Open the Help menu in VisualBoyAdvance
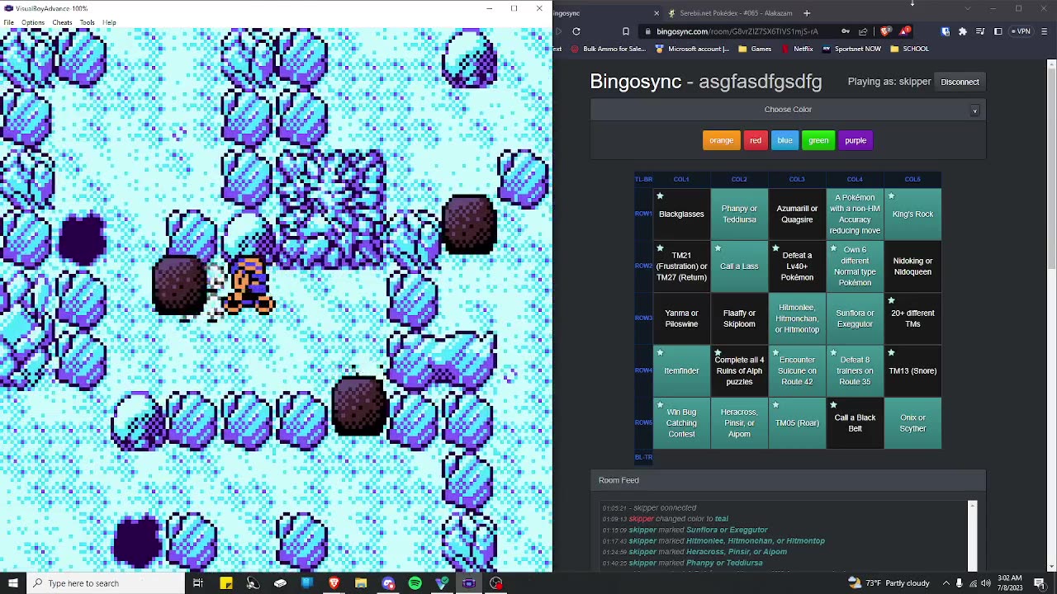Viewport: 1057px width, 594px height. [x=109, y=22]
